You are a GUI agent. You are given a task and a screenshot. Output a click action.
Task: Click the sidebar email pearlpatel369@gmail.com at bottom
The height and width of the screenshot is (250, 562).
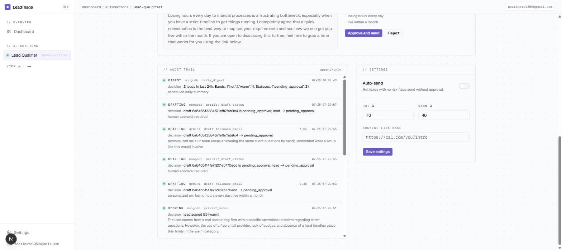37,244
